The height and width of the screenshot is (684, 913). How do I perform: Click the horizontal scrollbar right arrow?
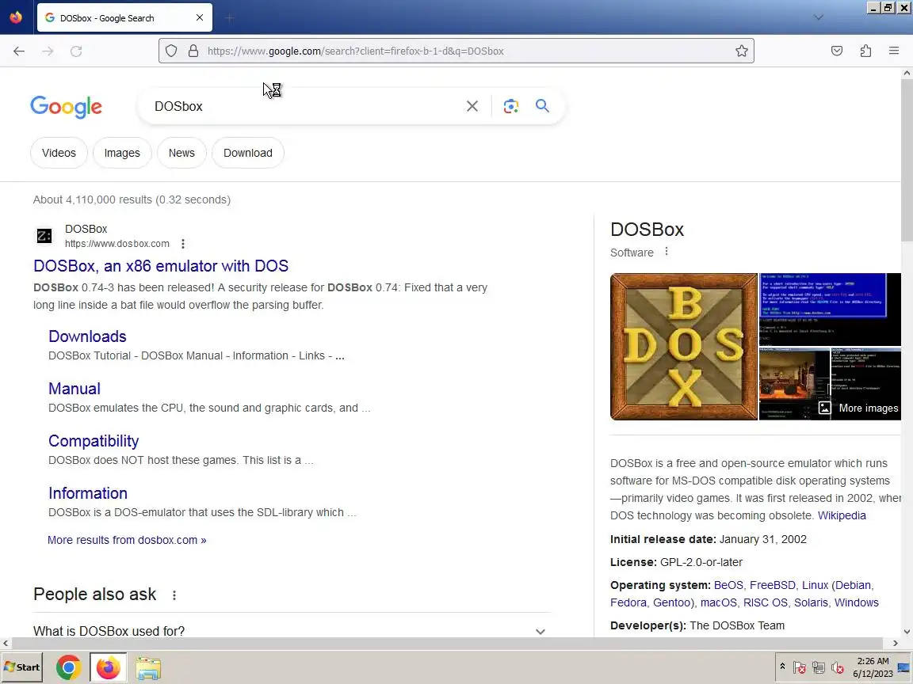(x=895, y=644)
